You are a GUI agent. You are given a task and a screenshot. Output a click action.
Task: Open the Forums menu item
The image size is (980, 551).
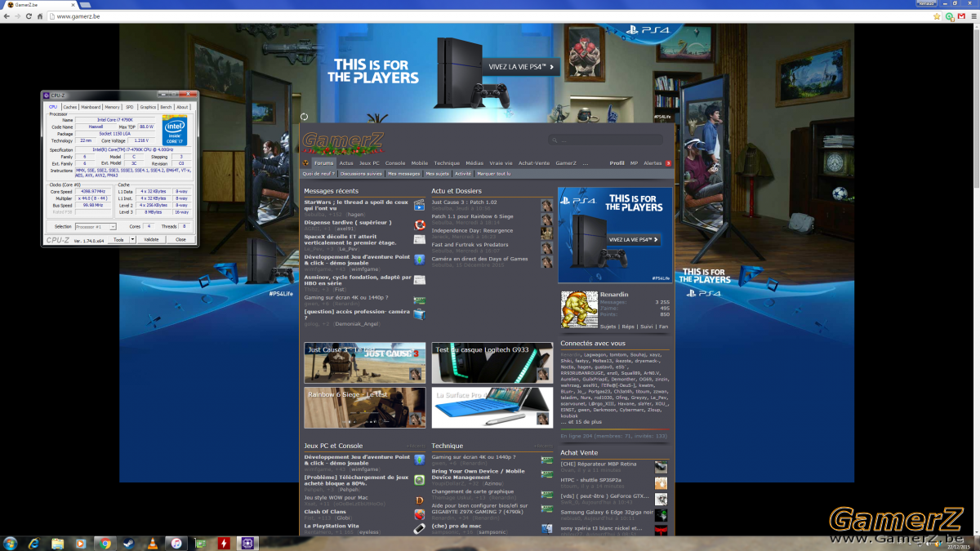click(x=324, y=163)
